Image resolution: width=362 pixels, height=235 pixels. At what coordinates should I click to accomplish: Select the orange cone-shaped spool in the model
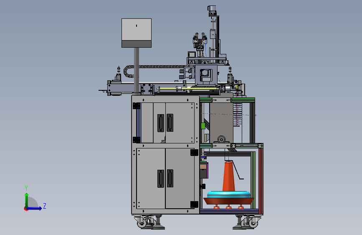click(228, 176)
